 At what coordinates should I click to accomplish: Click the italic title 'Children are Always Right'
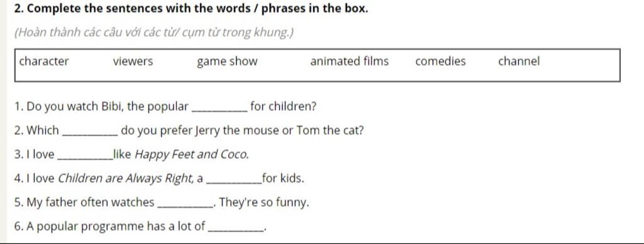(x=126, y=179)
